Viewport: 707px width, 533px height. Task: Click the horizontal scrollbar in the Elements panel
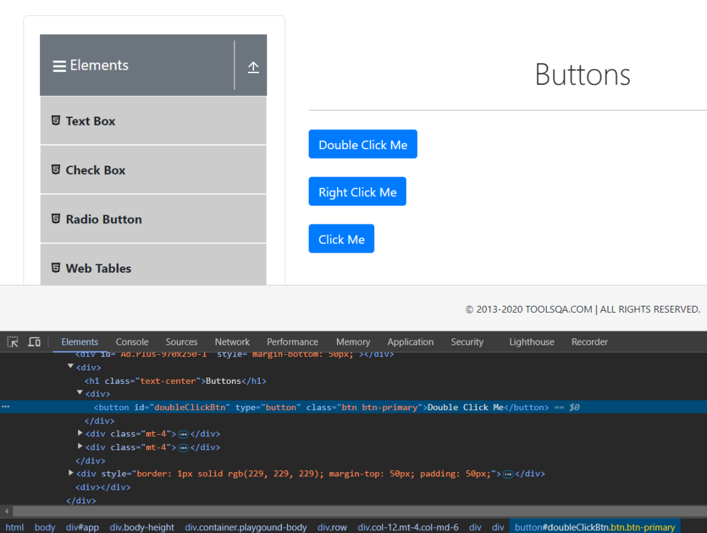coord(345,512)
